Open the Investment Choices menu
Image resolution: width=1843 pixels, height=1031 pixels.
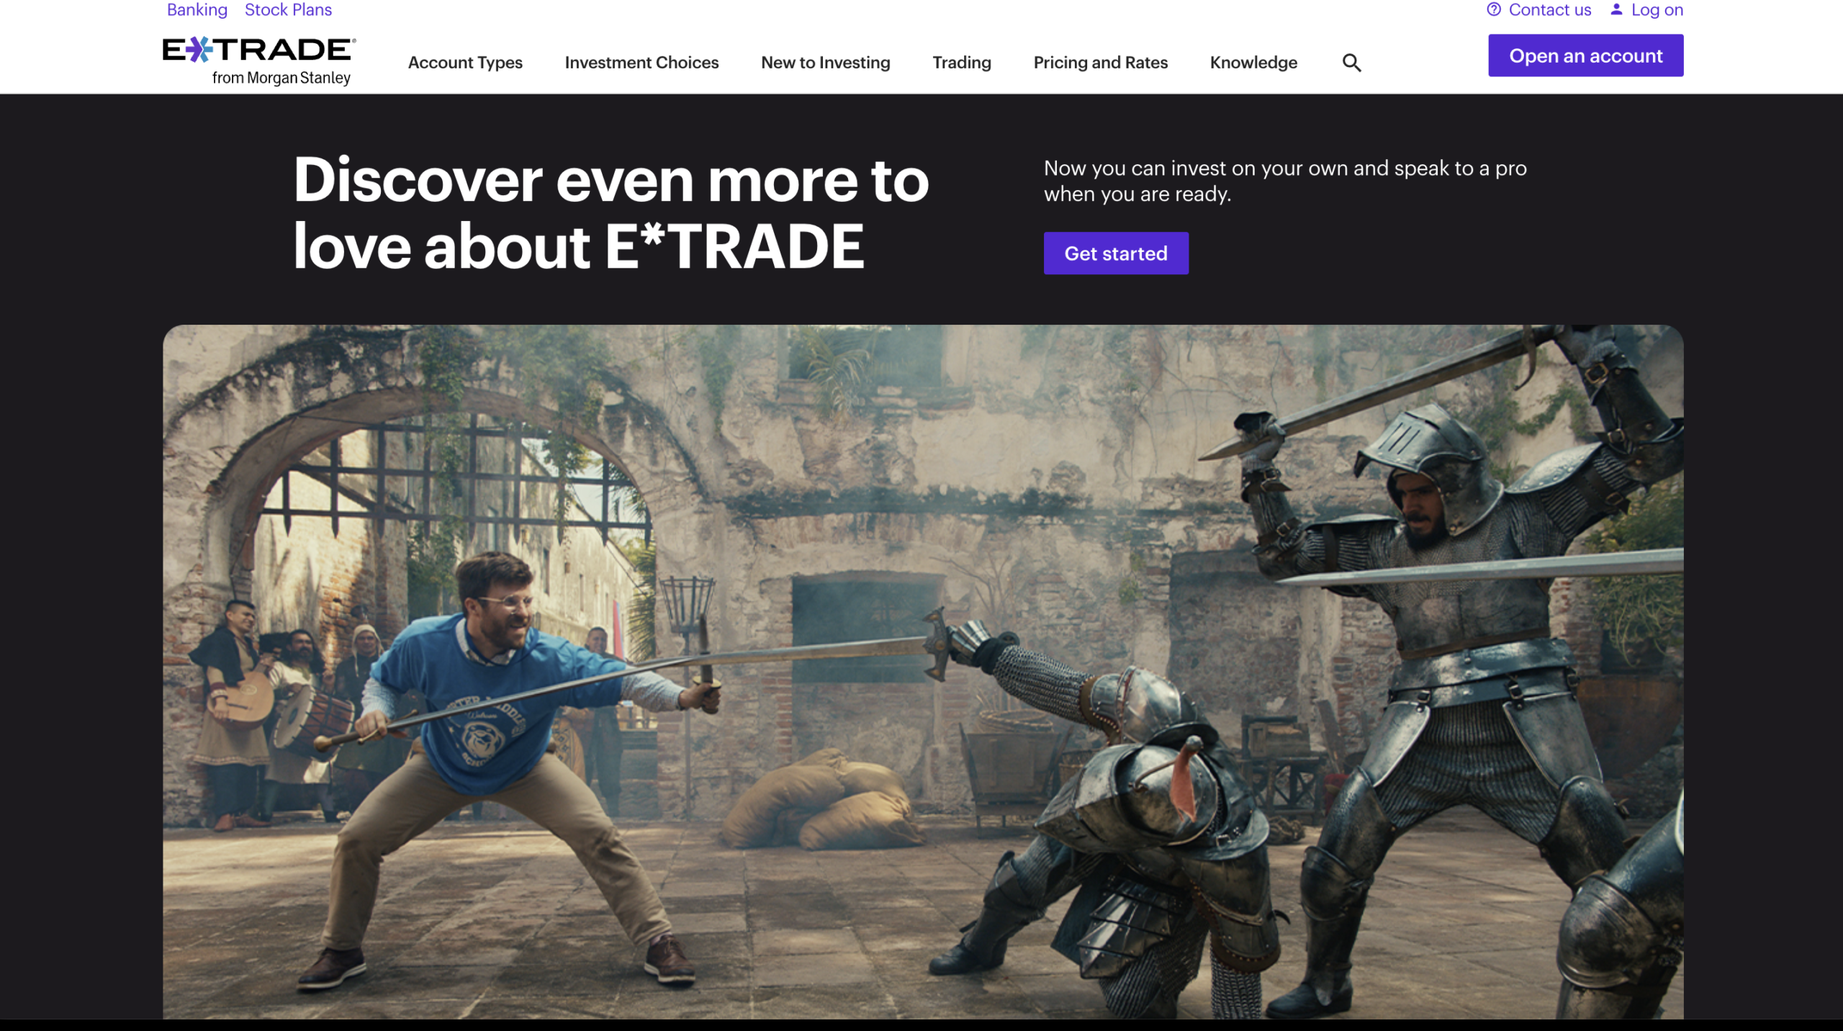pos(641,63)
